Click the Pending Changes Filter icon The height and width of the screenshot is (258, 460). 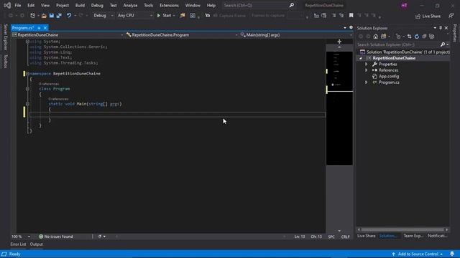[x=398, y=37]
